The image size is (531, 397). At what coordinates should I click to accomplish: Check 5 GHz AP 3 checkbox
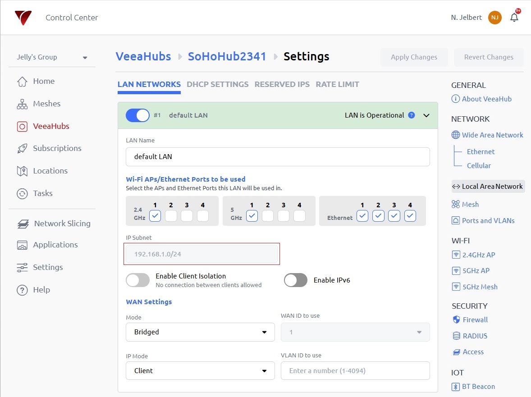(x=284, y=216)
